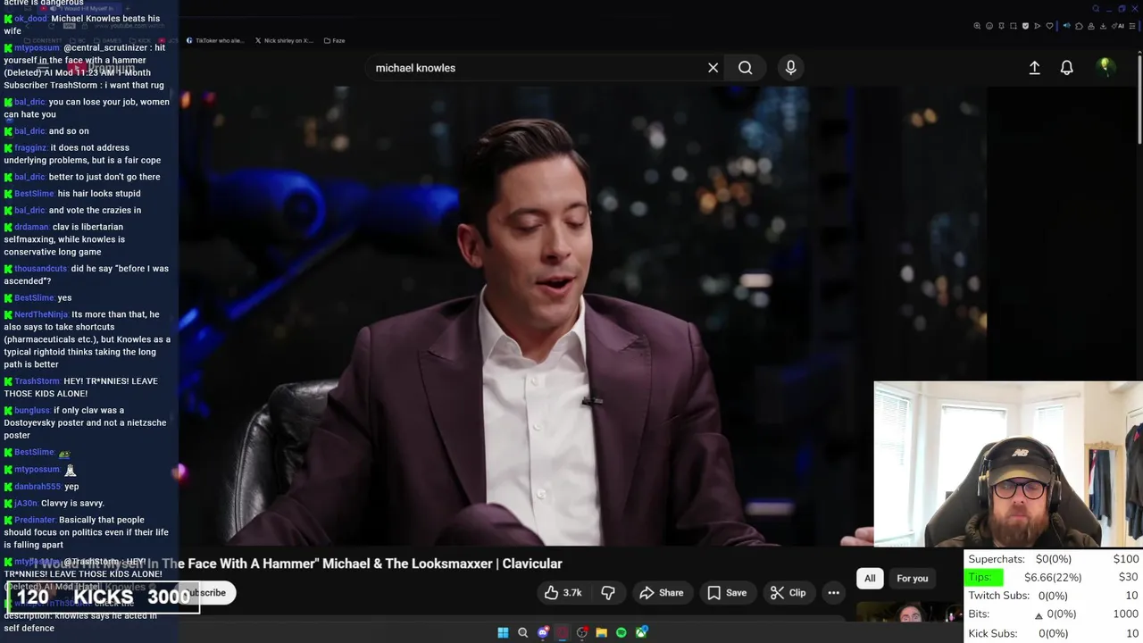The height and width of the screenshot is (643, 1143).
Task: Open the browser profile person icon
Action: coord(1091,26)
